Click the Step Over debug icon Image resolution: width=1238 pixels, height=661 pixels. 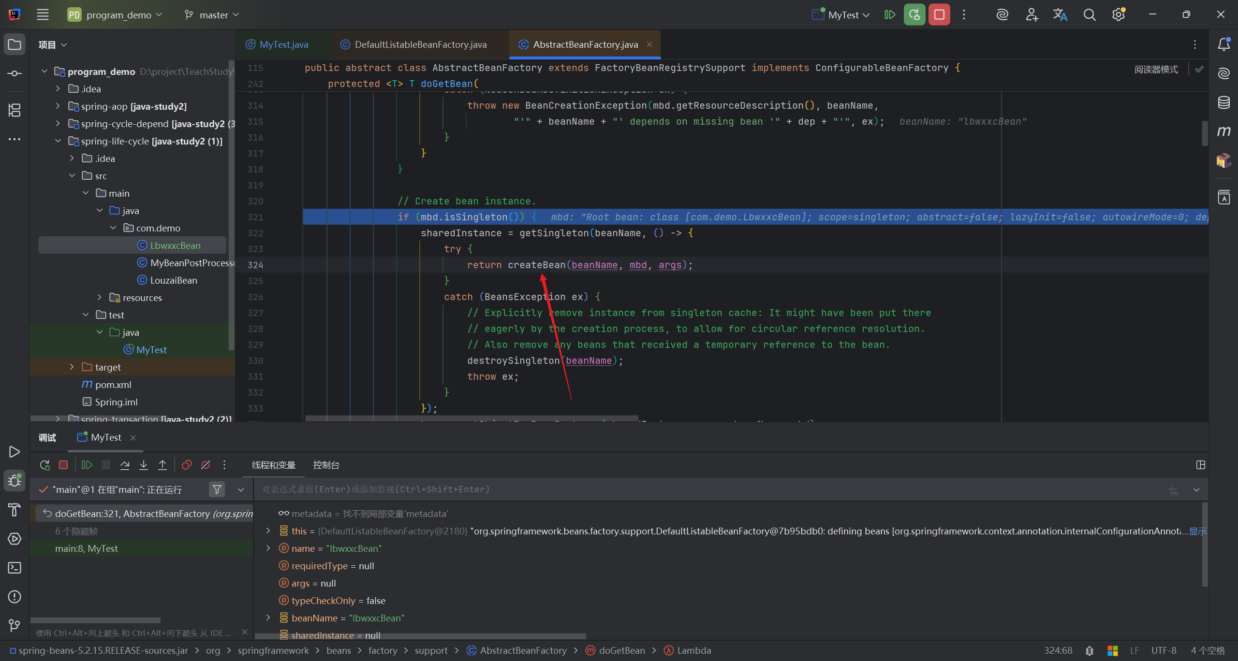point(125,465)
